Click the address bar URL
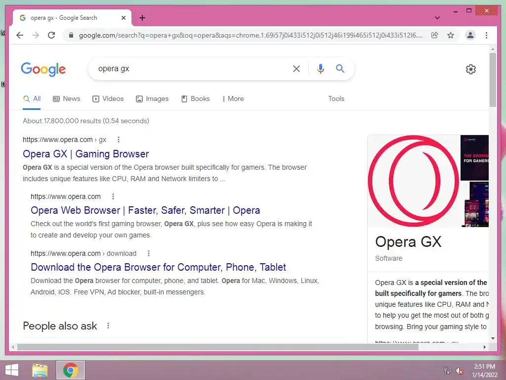 pyautogui.click(x=251, y=35)
